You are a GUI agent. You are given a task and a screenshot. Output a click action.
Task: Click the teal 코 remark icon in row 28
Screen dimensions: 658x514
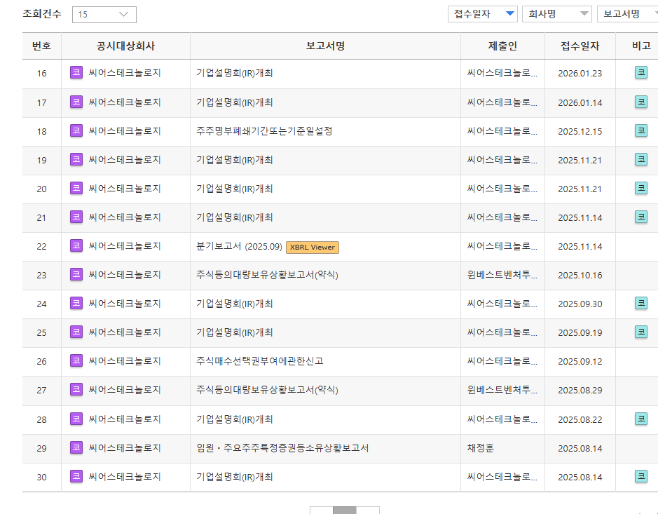[x=640, y=419]
